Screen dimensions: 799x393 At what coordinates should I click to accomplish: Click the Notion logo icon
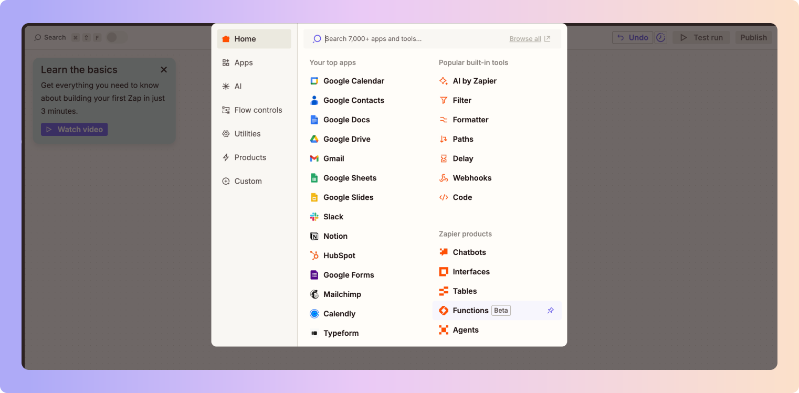click(314, 236)
